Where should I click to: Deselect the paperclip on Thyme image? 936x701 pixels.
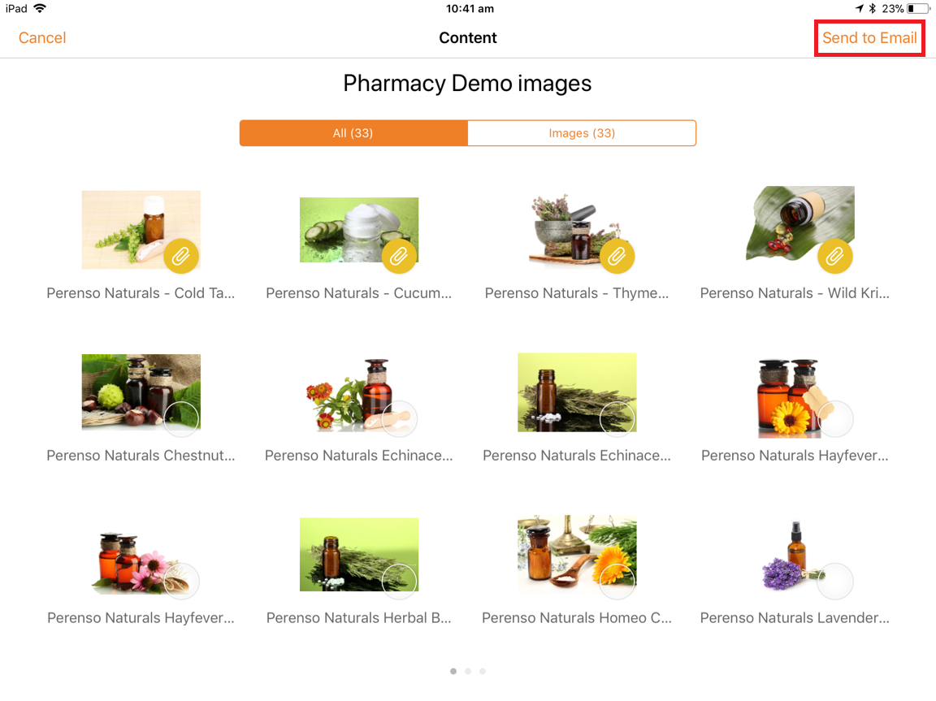(617, 257)
